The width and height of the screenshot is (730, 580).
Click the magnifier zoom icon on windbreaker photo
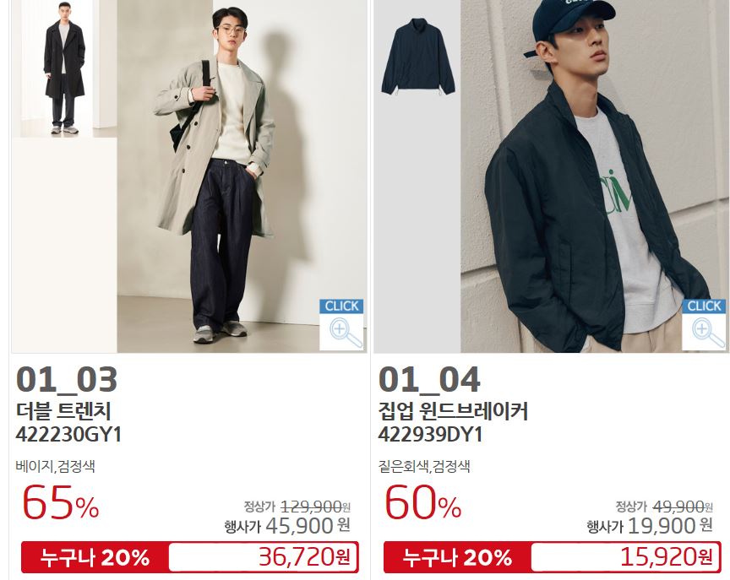pyautogui.click(x=704, y=325)
